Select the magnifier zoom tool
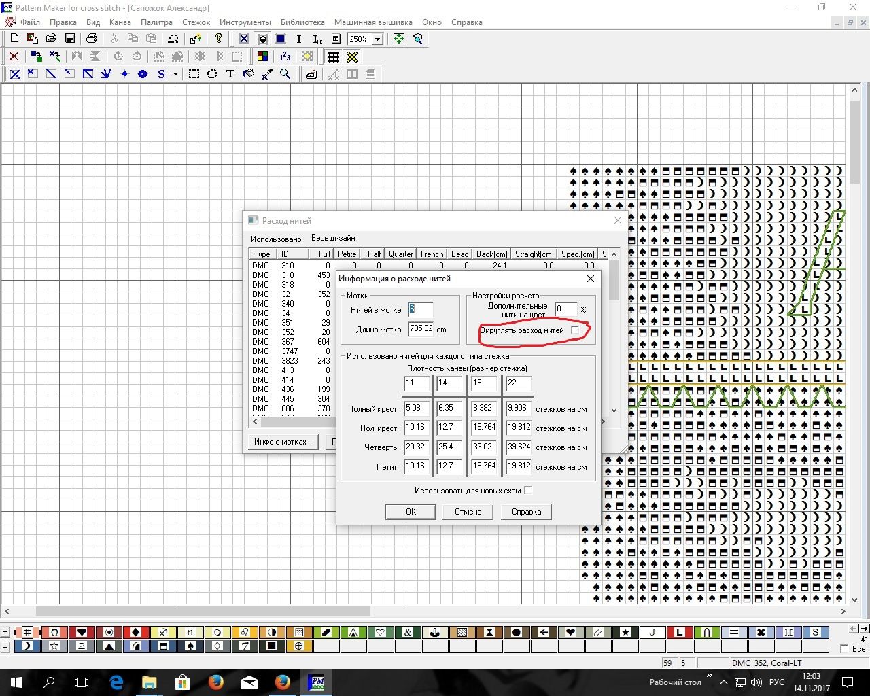This screenshot has height=696, width=870. tap(285, 74)
